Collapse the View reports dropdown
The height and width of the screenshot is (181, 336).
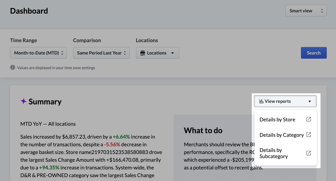285,101
